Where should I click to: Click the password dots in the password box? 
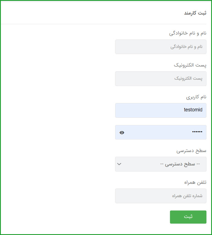197,132
